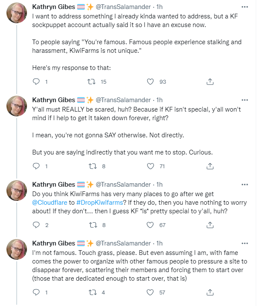Open more options menu on first tweet
Viewport: 257px width, 306px height.
(x=245, y=7)
